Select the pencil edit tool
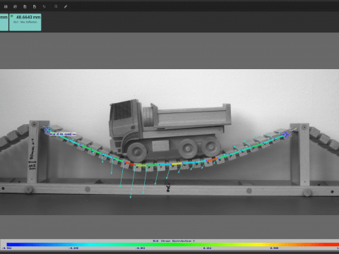 pyautogui.click(x=66, y=6)
